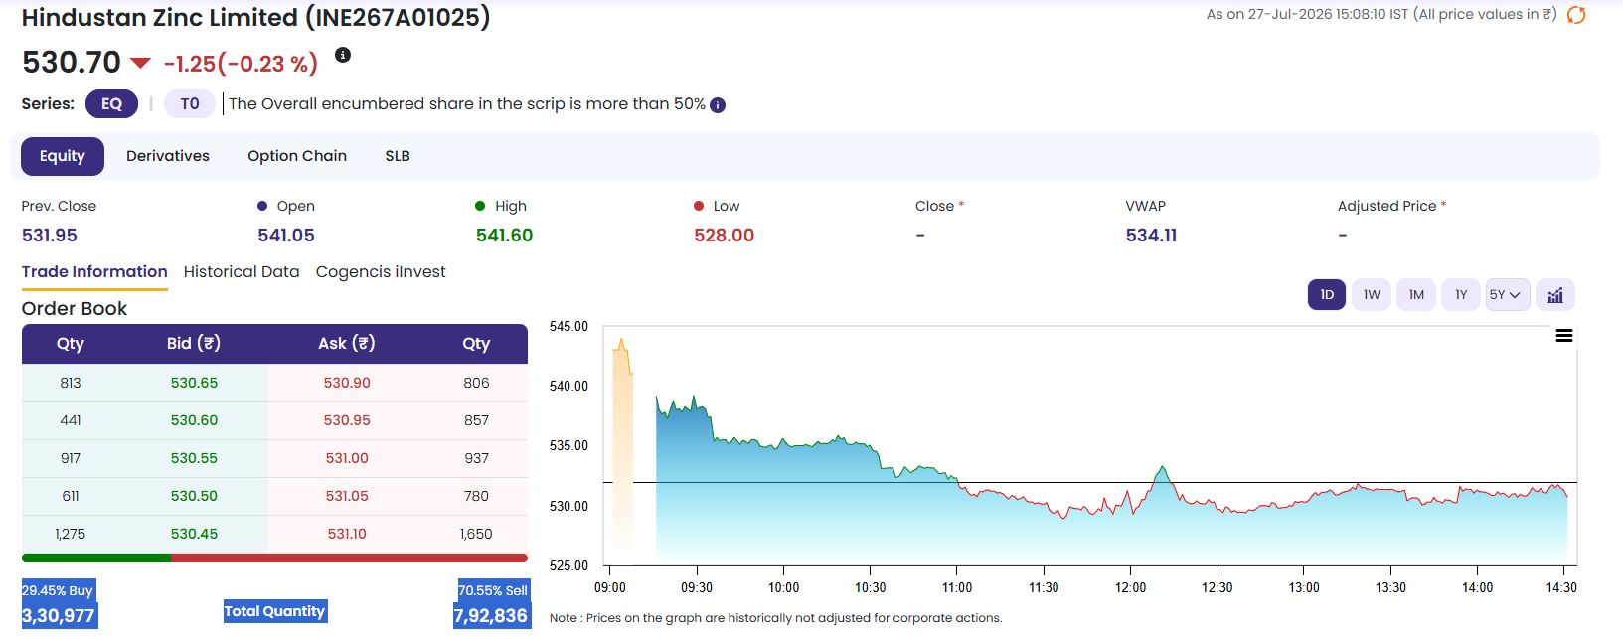Open price change info icon

[x=343, y=55]
